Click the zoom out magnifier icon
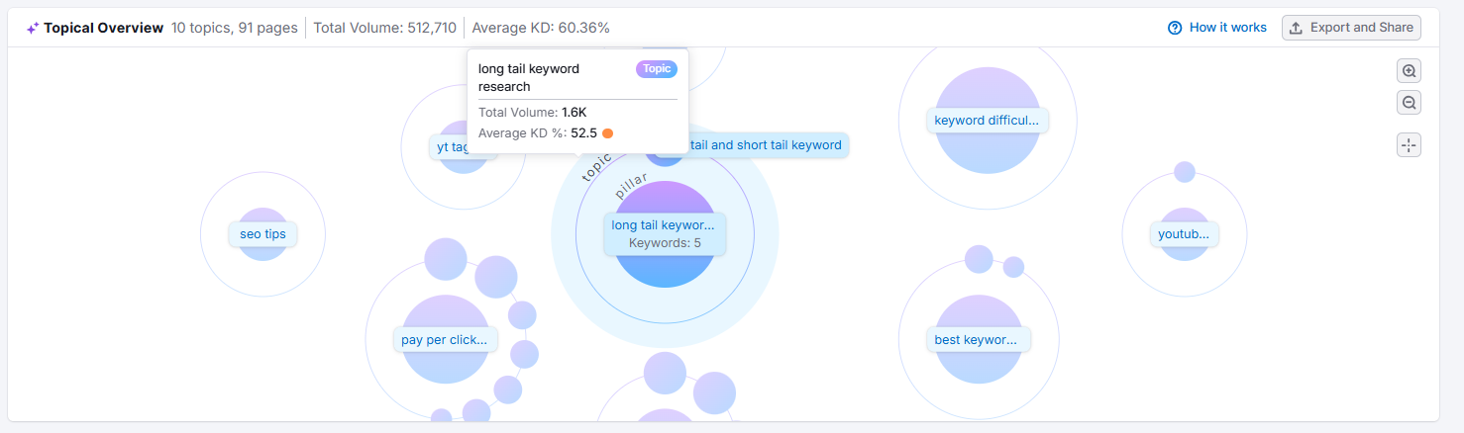Screen dimensions: 1464x433 coord(1409,102)
